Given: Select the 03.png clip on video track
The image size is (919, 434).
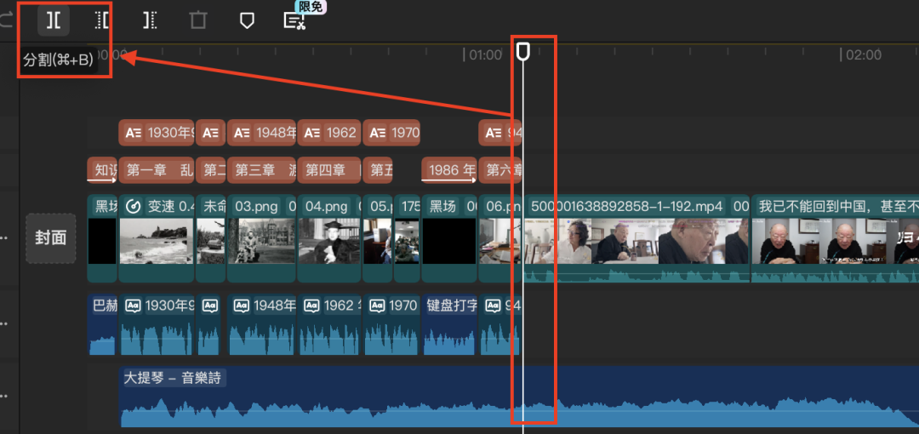Looking at the screenshot, I should (x=261, y=238).
